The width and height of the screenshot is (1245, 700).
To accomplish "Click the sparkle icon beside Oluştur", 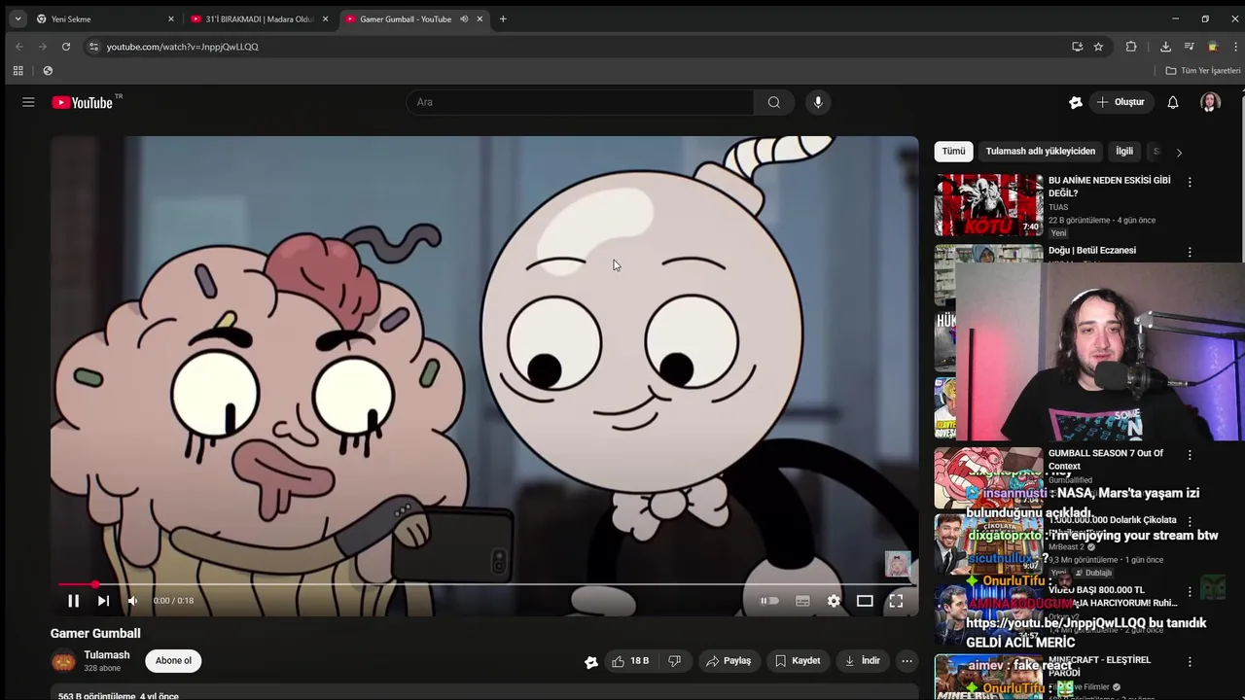I will pos(1075,102).
